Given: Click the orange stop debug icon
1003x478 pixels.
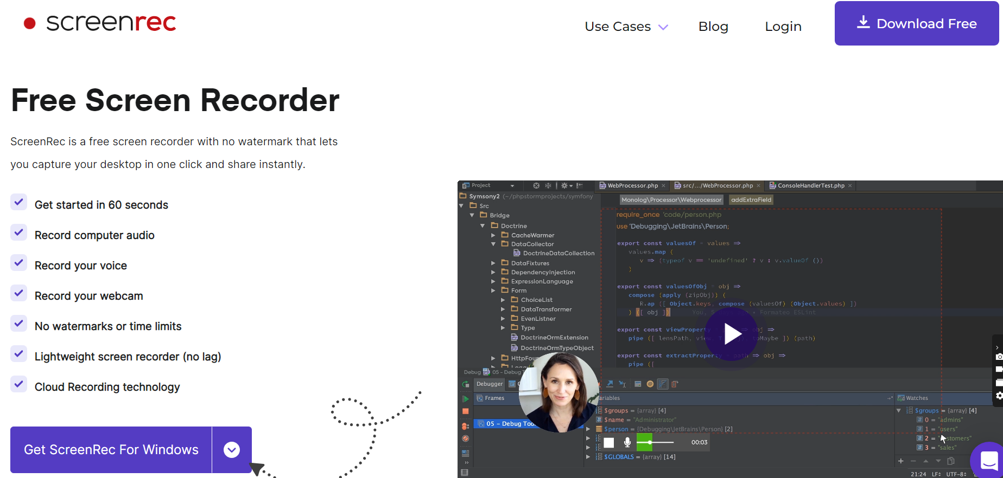Looking at the screenshot, I should [x=466, y=411].
